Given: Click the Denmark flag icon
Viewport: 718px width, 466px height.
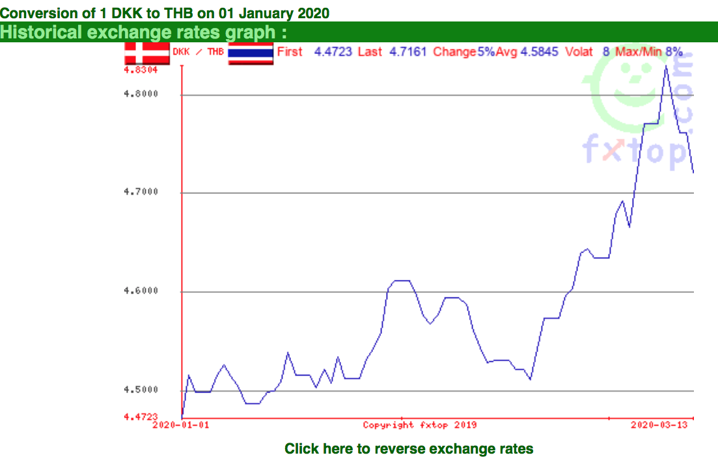Looking at the screenshot, I should 147,53.
